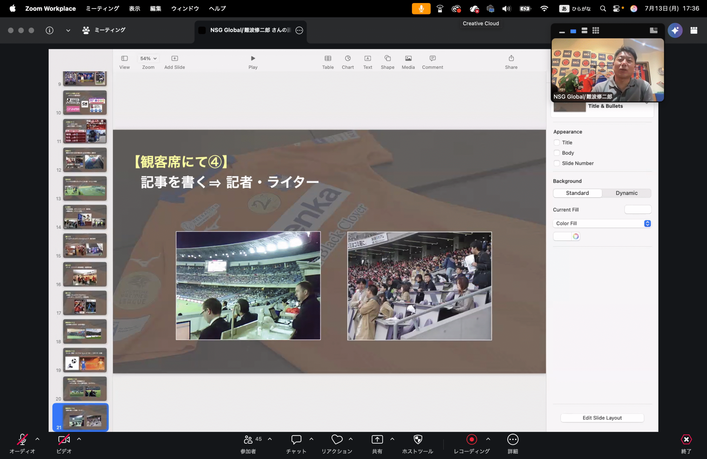Click the Keynote View toolbar icon
Screen dimensions: 707x459
tap(125, 59)
